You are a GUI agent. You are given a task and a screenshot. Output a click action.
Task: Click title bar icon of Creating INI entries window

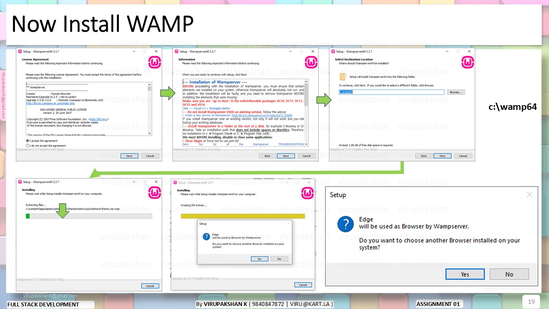point(175,182)
